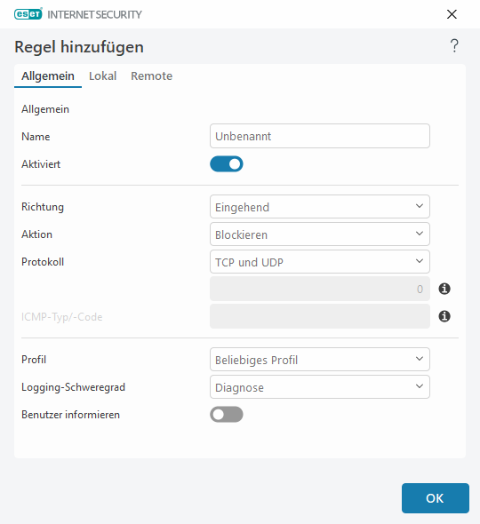480x524 pixels.
Task: Open the Richtung dropdown showing Eingehend
Action: 320,207
